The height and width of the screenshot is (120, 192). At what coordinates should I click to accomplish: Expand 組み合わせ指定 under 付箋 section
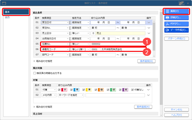pyautogui.click(x=43, y=107)
